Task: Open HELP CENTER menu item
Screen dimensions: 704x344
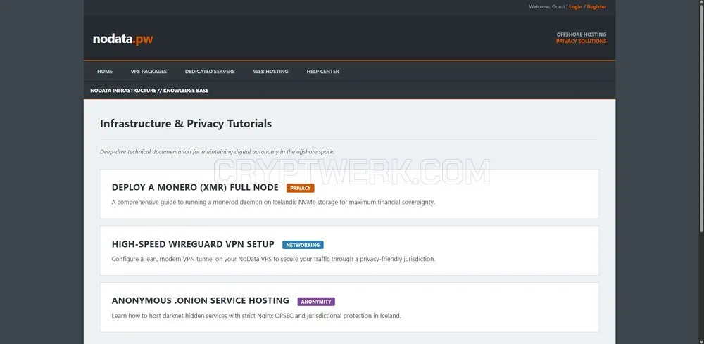Action: pyautogui.click(x=322, y=71)
